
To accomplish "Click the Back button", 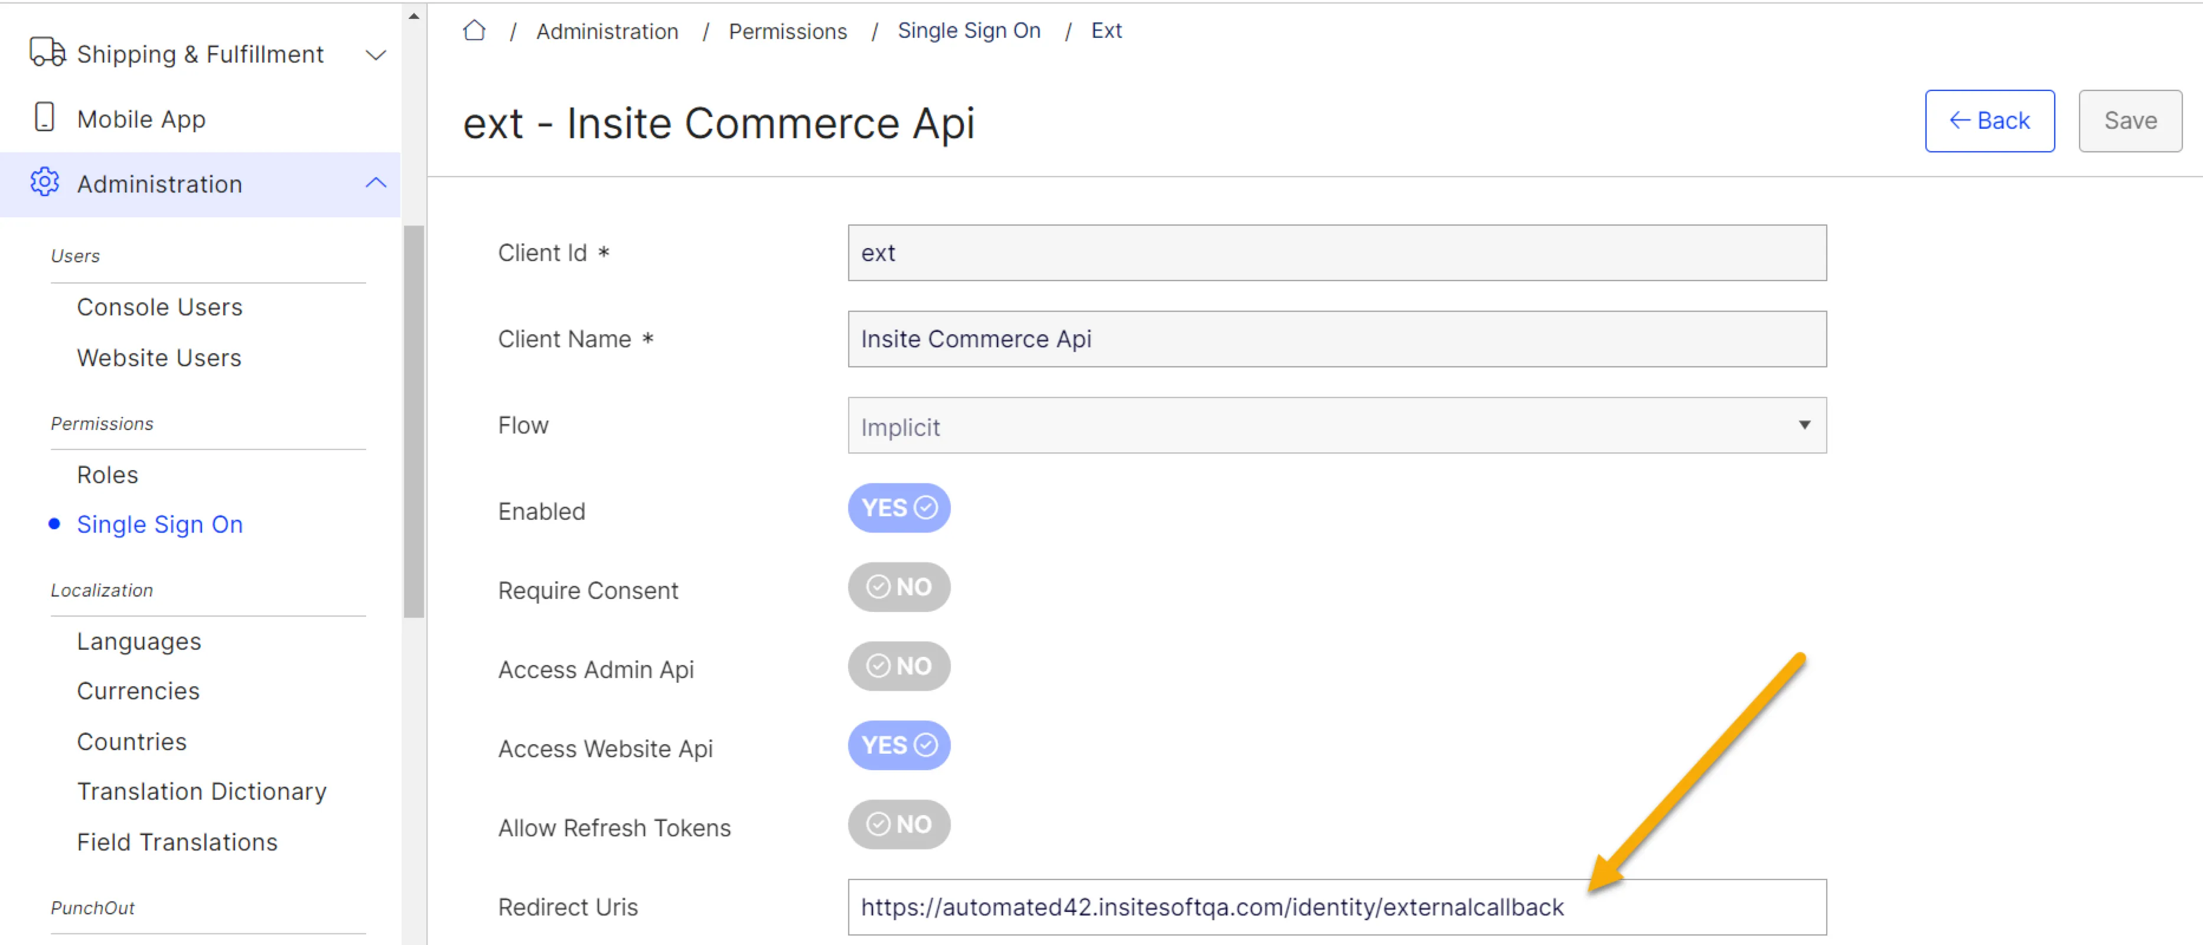I will (x=1989, y=120).
